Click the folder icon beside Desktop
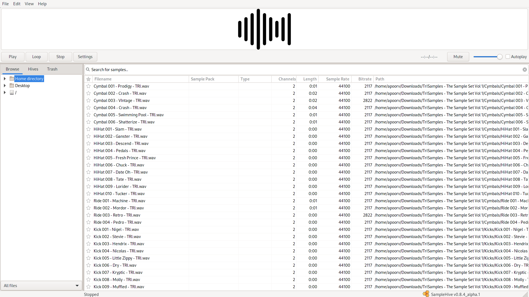529x297 pixels. click(12, 85)
